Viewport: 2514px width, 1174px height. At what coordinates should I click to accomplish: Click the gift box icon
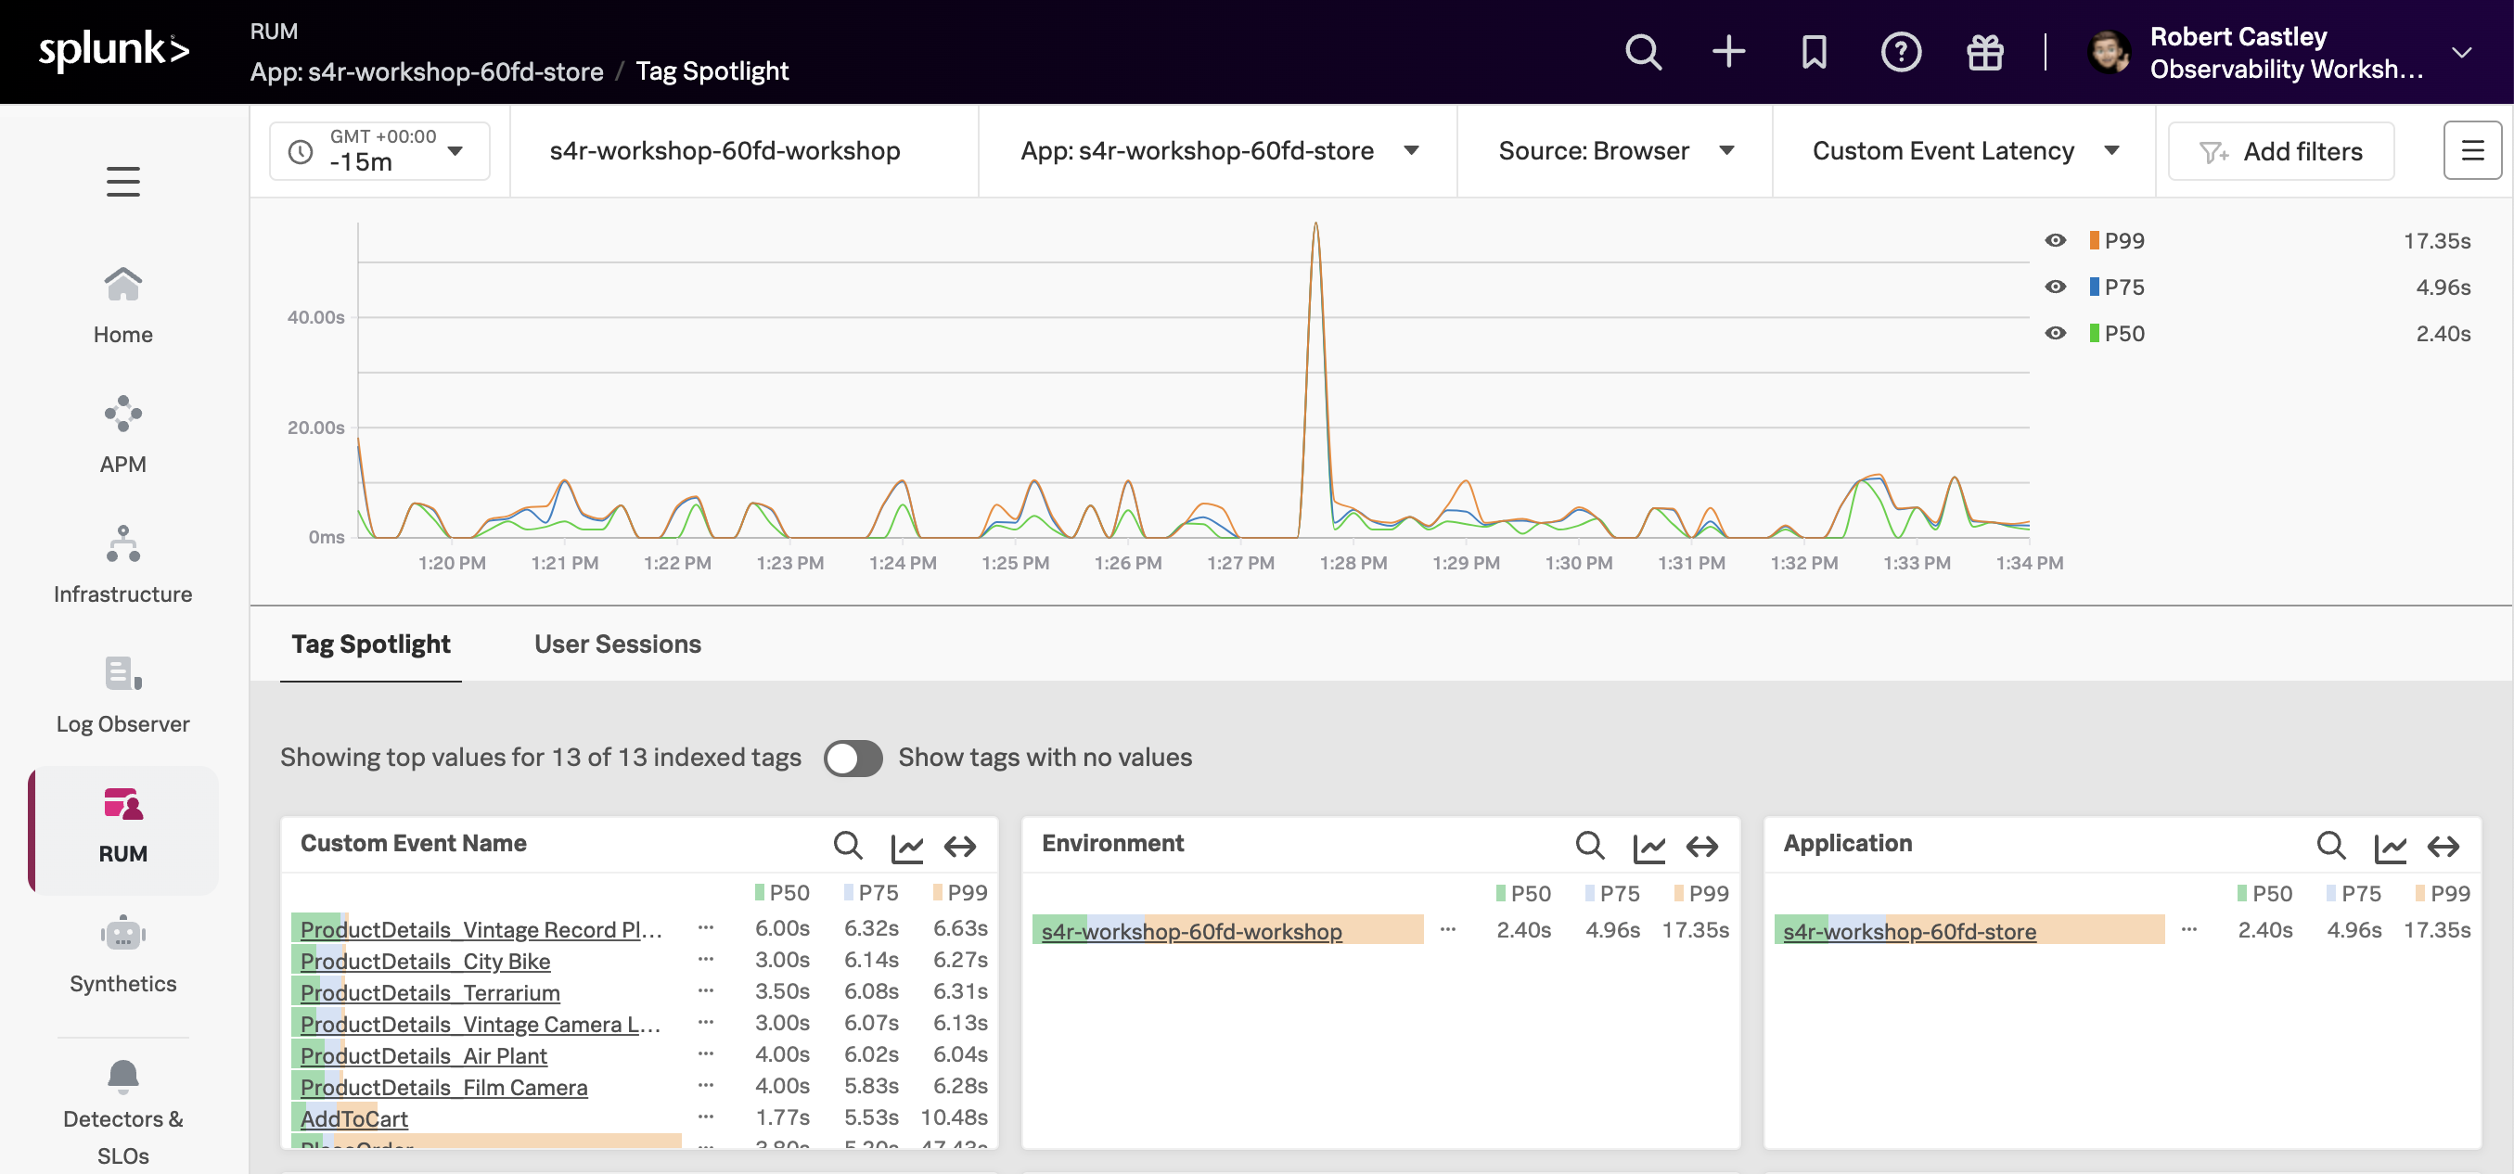(x=1984, y=52)
